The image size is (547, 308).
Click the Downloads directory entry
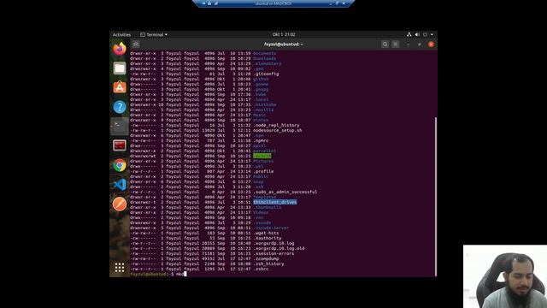[x=264, y=58]
